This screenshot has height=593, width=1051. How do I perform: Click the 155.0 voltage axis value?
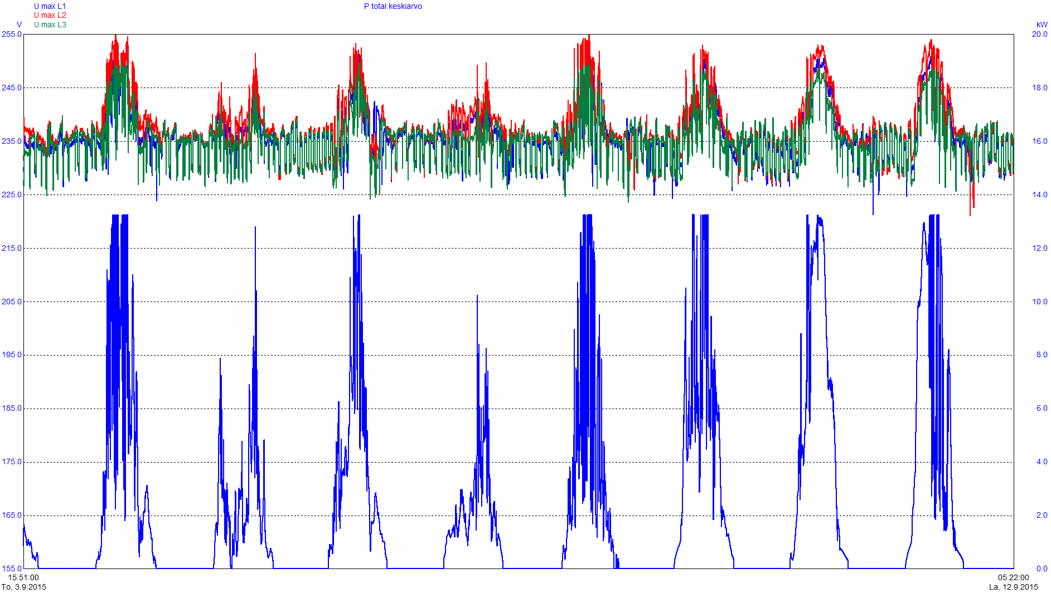point(12,568)
